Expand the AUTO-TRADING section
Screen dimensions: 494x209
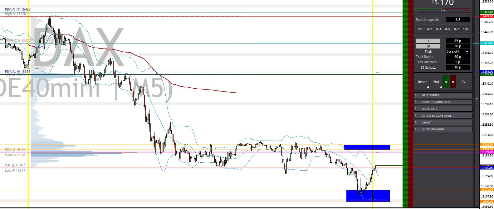tap(443, 129)
